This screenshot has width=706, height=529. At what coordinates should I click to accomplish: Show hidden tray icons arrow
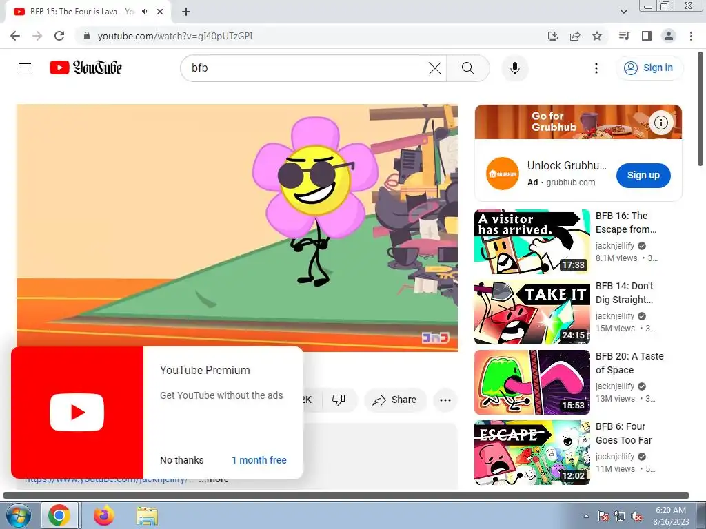586,516
